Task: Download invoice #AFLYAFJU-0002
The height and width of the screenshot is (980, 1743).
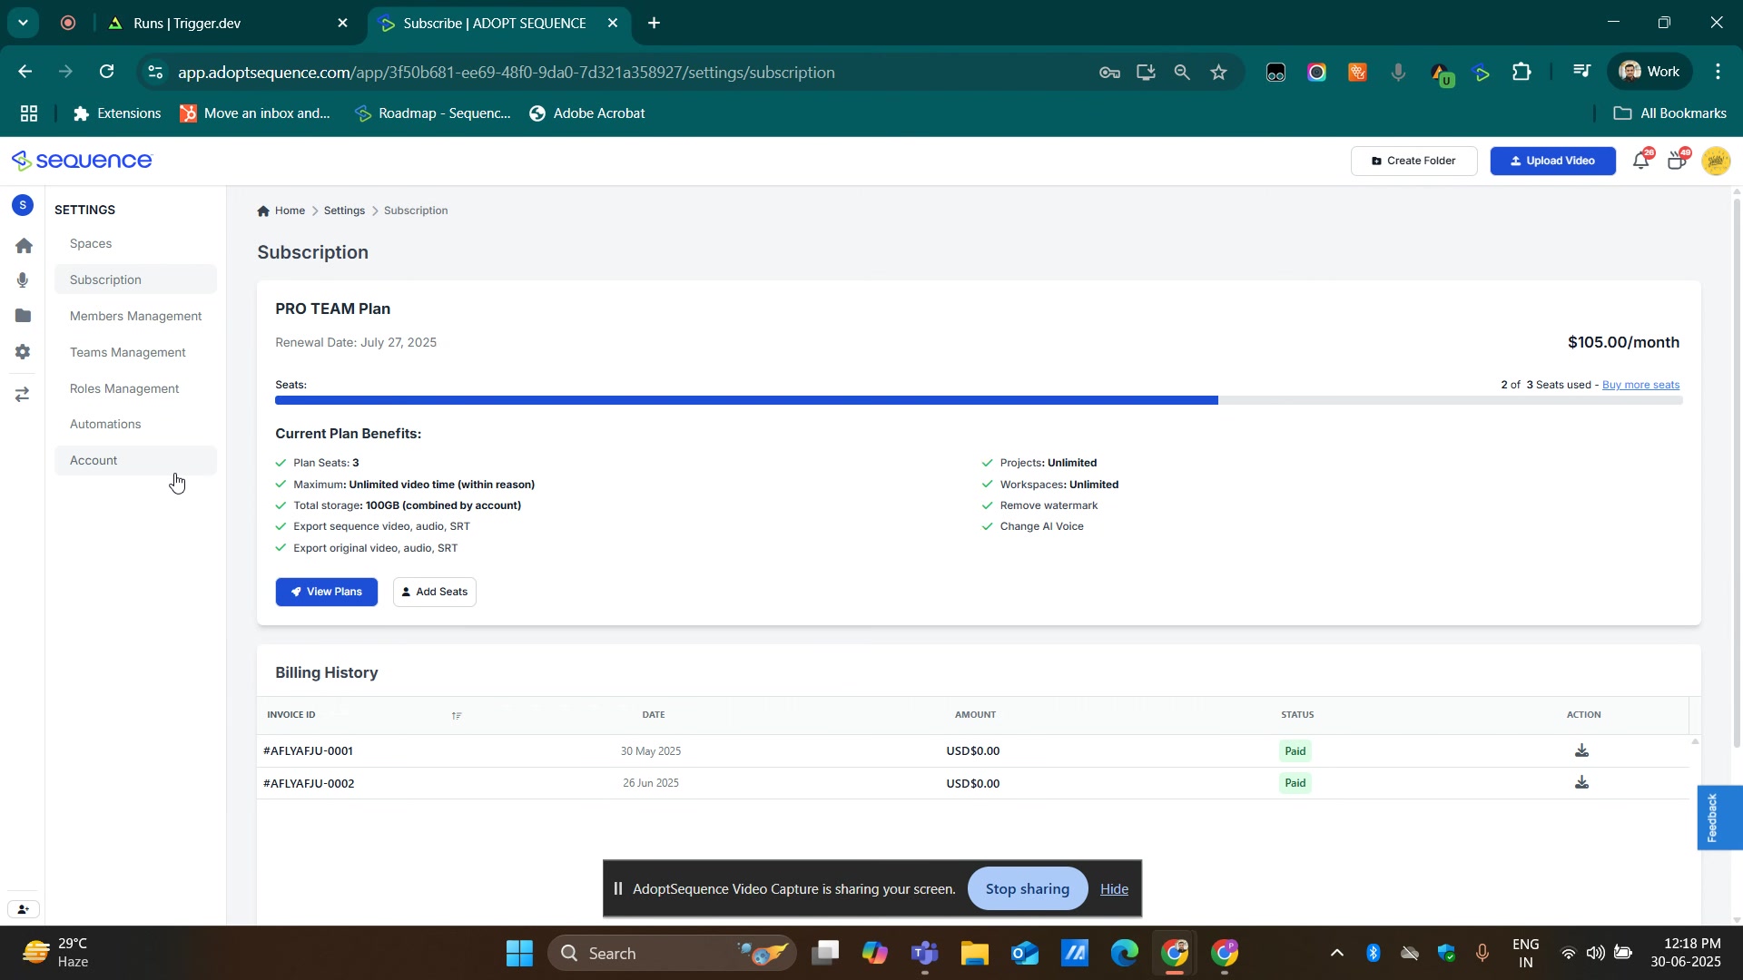Action: pyautogui.click(x=1581, y=783)
